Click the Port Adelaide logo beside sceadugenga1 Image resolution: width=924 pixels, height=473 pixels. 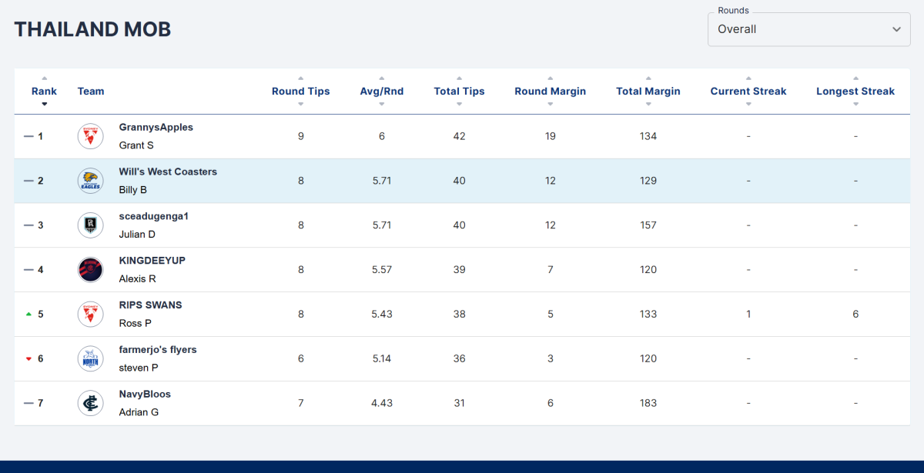[x=90, y=225]
